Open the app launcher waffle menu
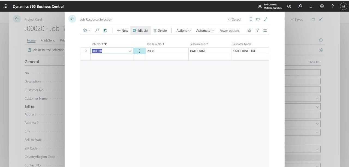This screenshot has width=349, height=167. pyautogui.click(x=5, y=6)
